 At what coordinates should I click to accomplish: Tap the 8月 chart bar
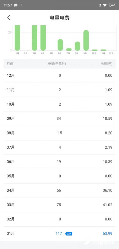(78, 46)
